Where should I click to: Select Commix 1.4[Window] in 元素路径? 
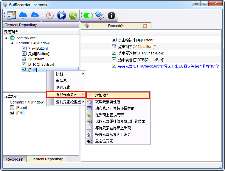pyautogui.click(x=27, y=102)
